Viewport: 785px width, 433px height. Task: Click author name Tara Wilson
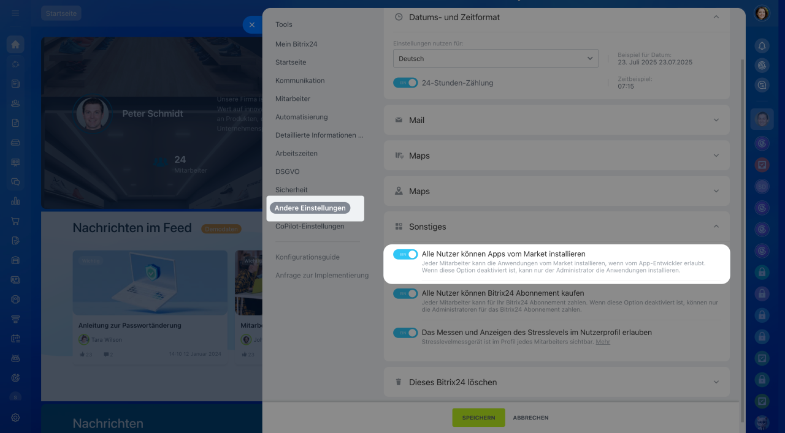[x=107, y=340]
